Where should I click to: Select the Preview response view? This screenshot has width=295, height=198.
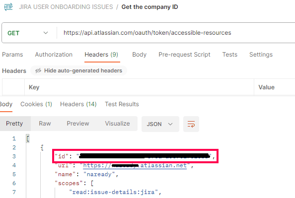point(78,124)
